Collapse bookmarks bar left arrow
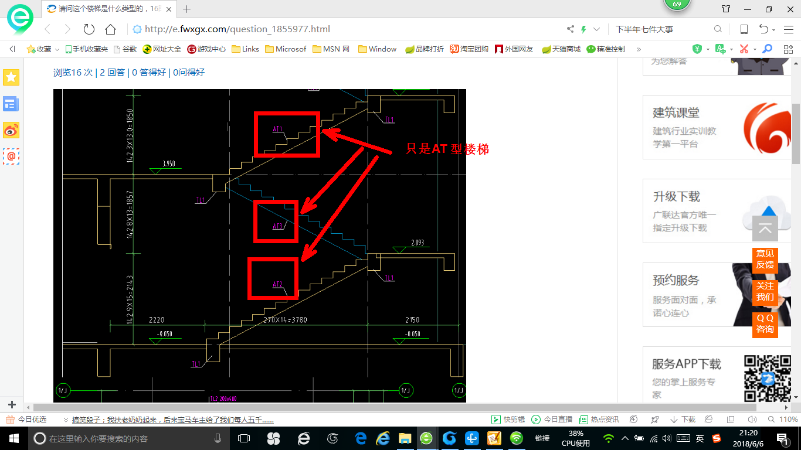The width and height of the screenshot is (801, 450). coord(12,49)
